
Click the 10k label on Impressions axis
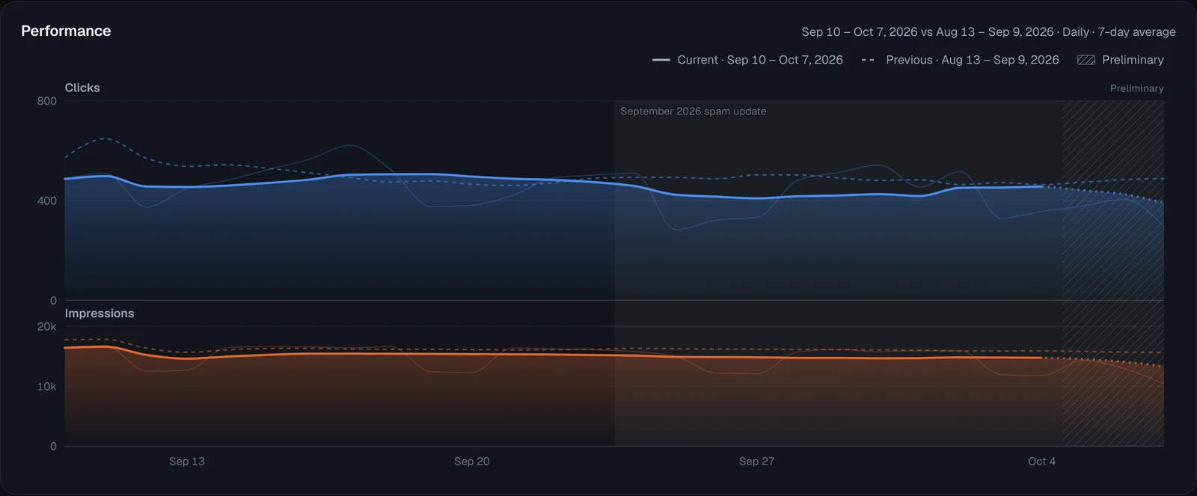tap(46, 387)
